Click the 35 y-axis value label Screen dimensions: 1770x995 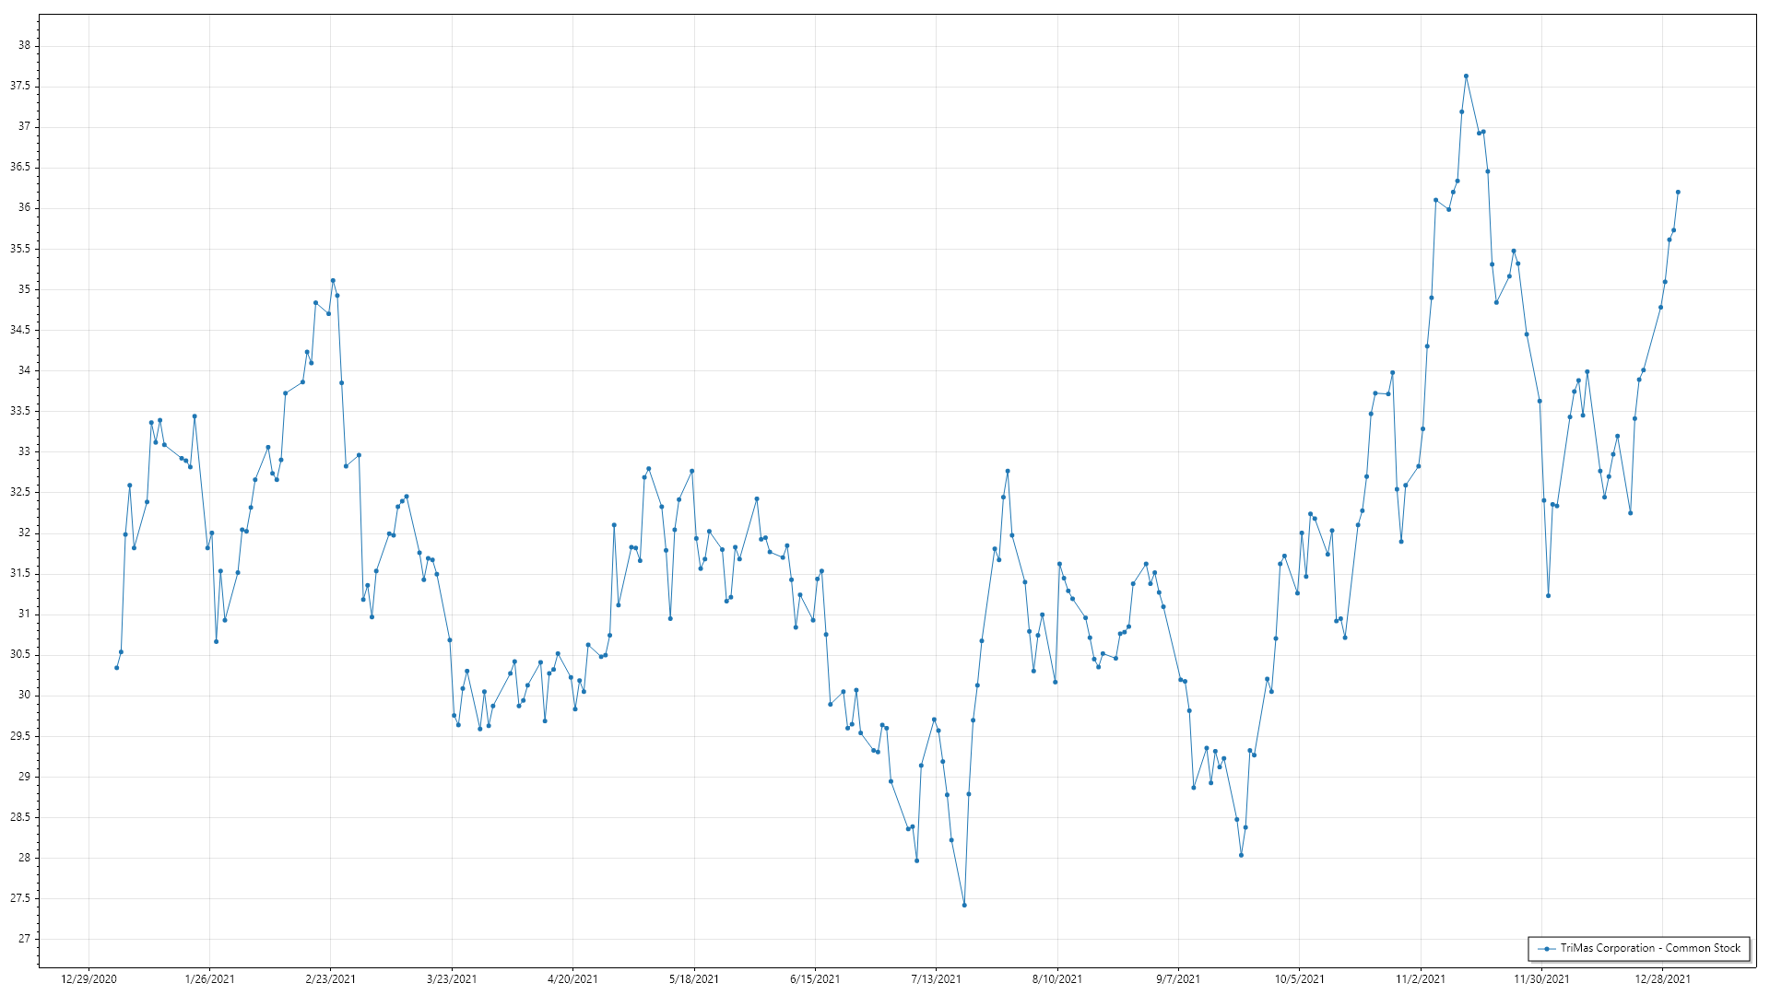point(24,289)
